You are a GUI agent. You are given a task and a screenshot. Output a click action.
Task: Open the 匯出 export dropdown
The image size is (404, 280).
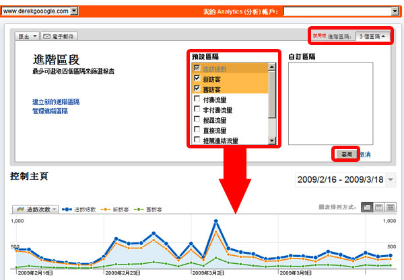(x=27, y=36)
